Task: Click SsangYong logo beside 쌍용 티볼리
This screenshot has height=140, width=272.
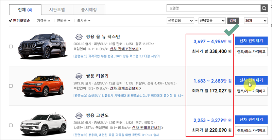Action: (79, 76)
